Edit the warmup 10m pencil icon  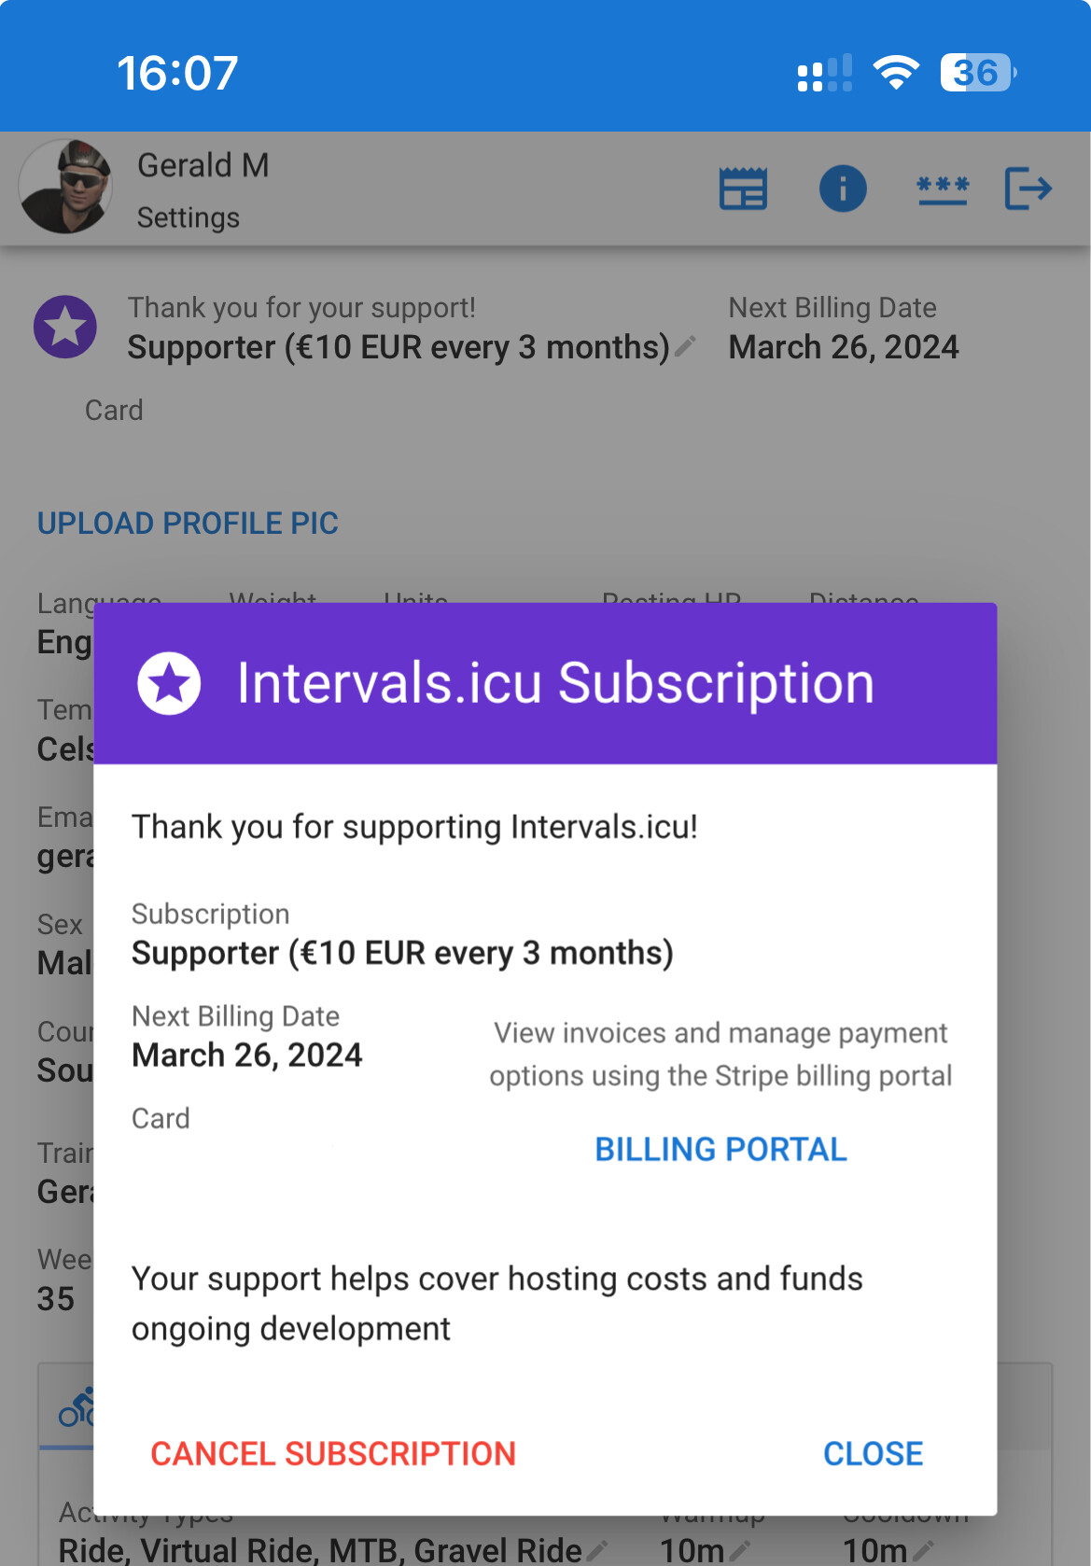[740, 1551]
